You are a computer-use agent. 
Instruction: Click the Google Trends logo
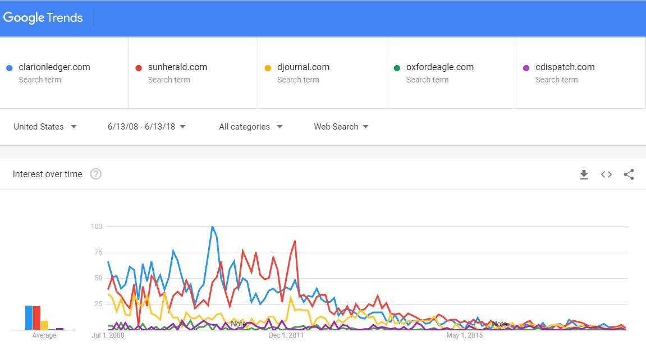[x=43, y=17]
